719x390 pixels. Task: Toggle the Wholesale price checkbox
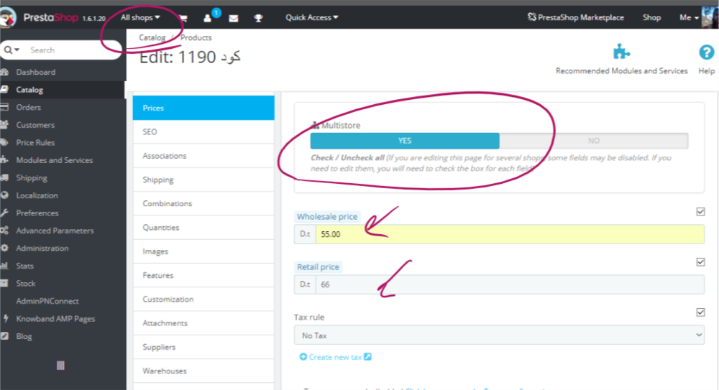point(700,212)
